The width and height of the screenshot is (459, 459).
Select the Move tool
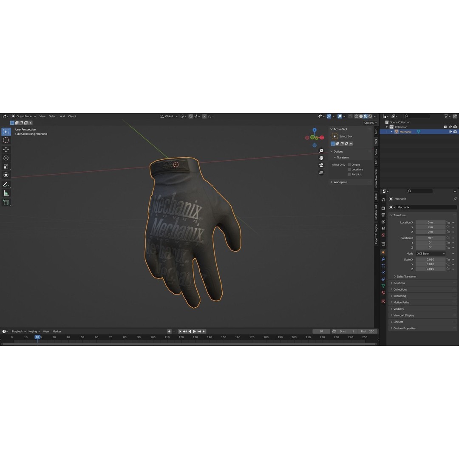[x=6, y=150]
